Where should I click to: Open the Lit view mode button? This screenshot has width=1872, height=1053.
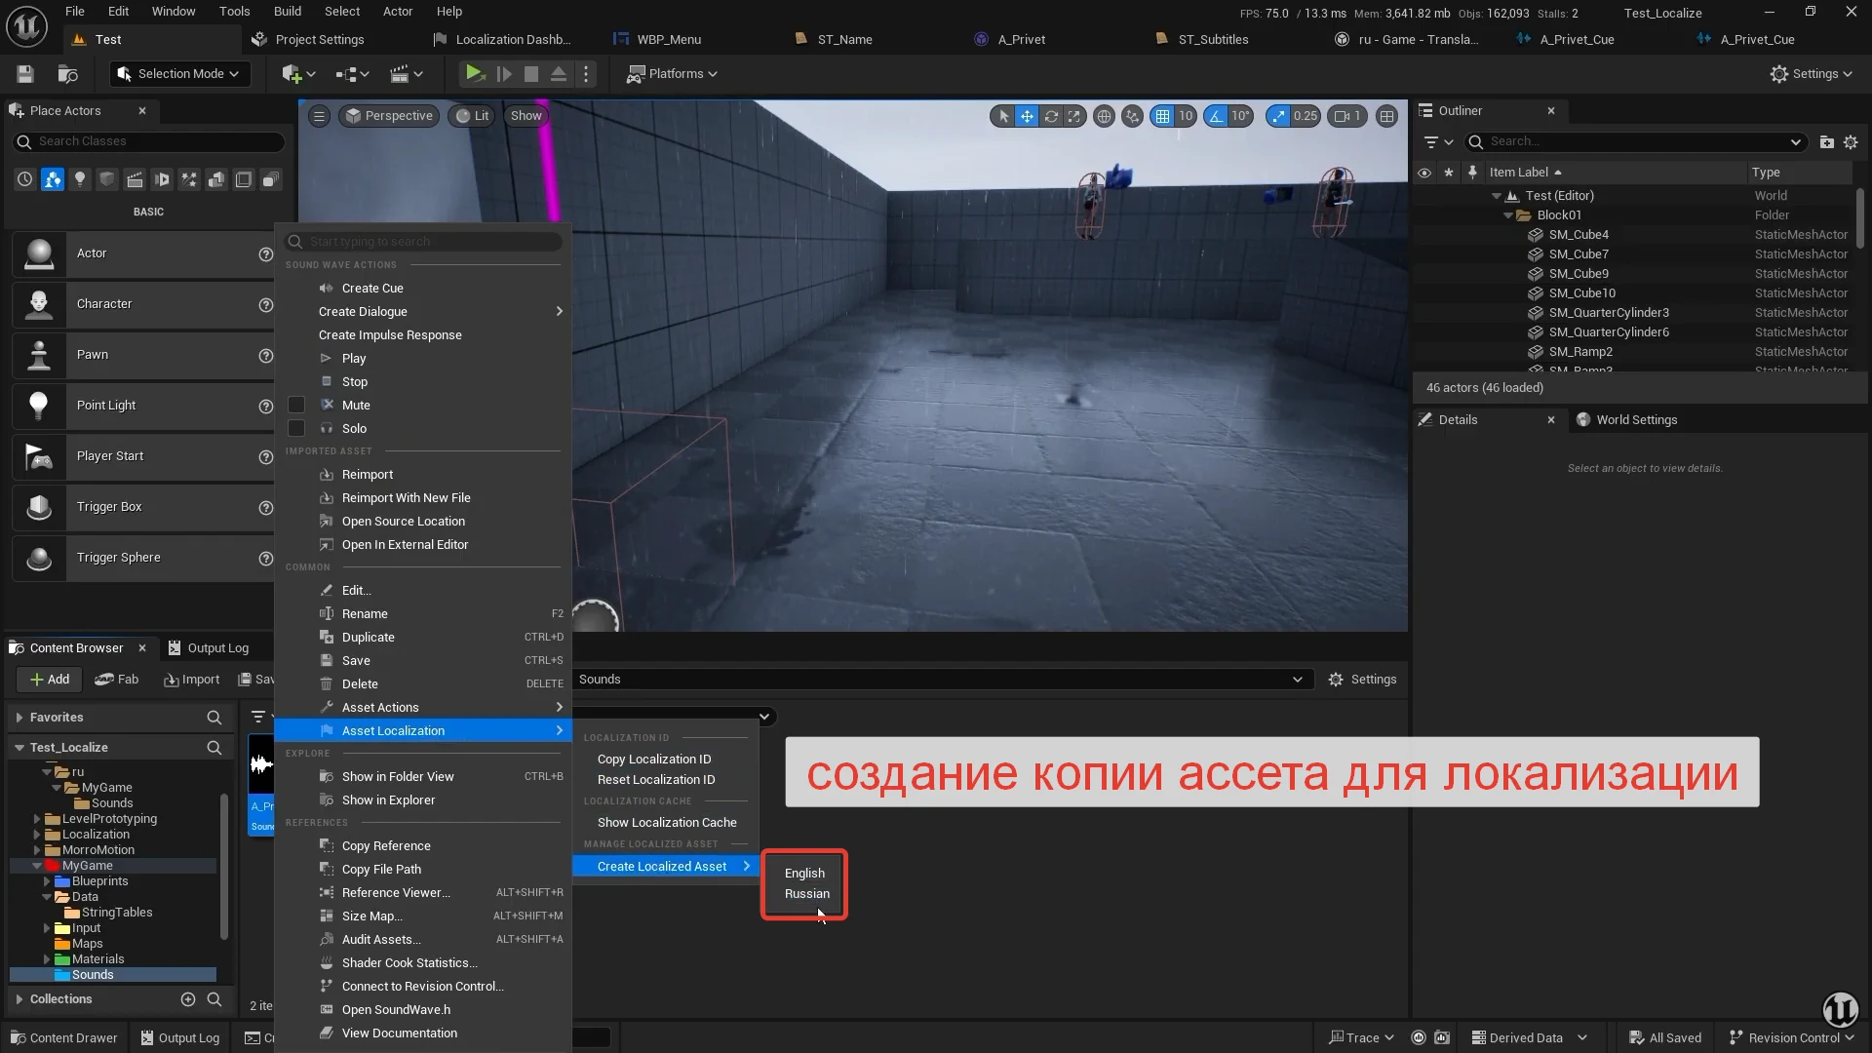pos(472,116)
